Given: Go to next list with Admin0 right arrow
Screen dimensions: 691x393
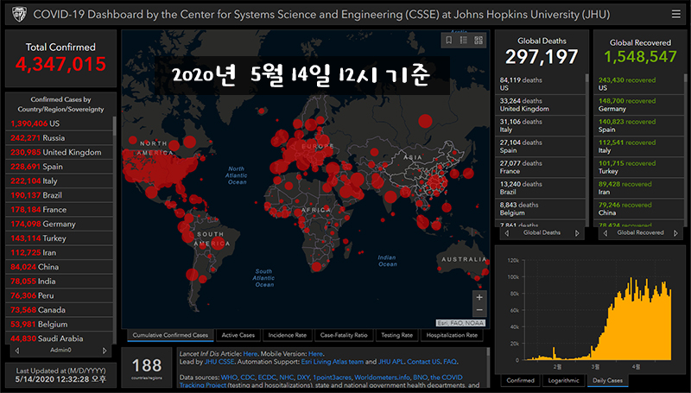Looking at the screenshot, I should coord(105,351).
